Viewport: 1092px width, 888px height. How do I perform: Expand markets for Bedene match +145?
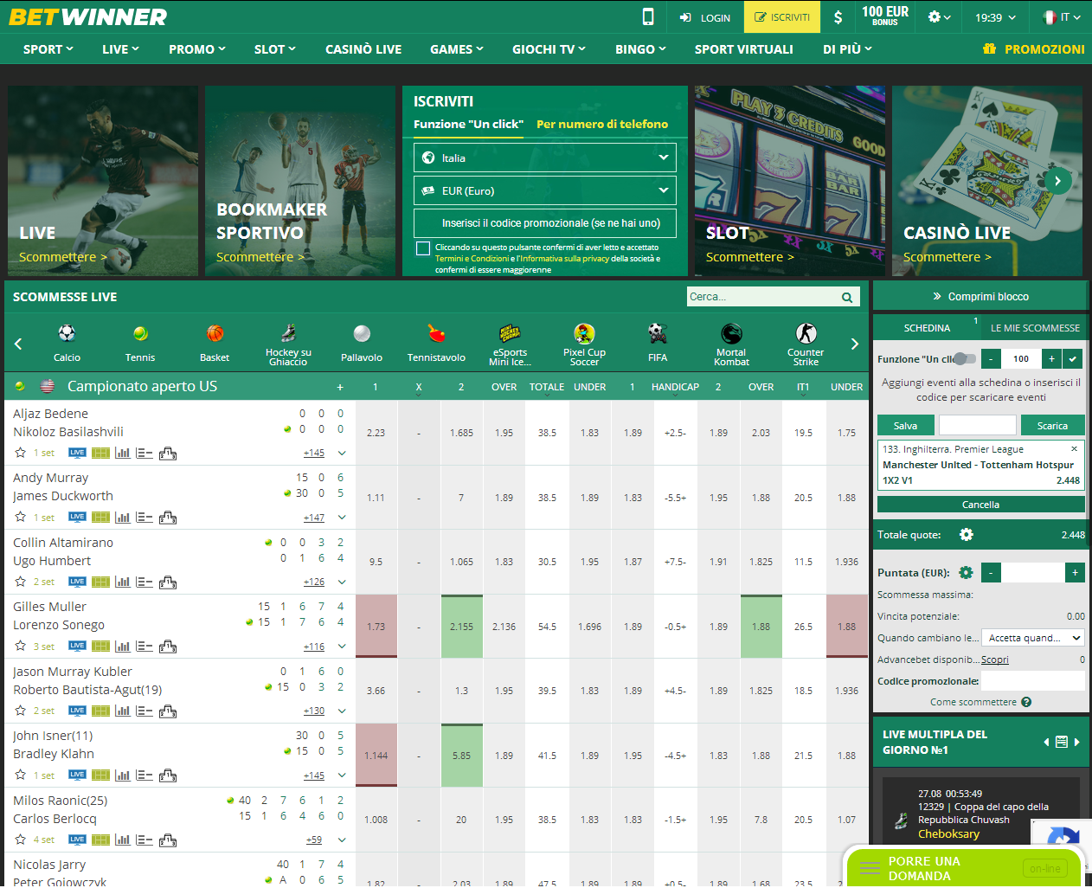(314, 453)
